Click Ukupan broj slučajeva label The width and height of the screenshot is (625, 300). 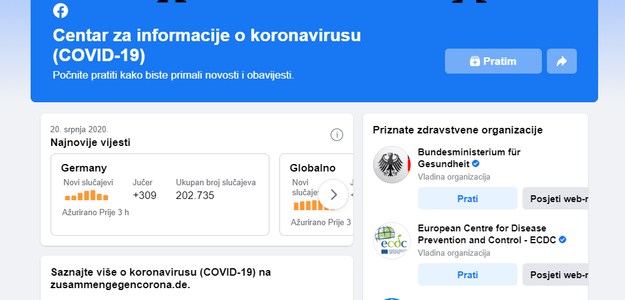pos(216,183)
